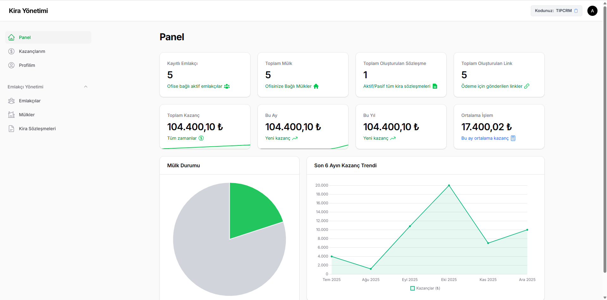
Task: Click the 'Aktif/Pasif tüm kira sözleşmeleri' link
Action: pos(397,86)
